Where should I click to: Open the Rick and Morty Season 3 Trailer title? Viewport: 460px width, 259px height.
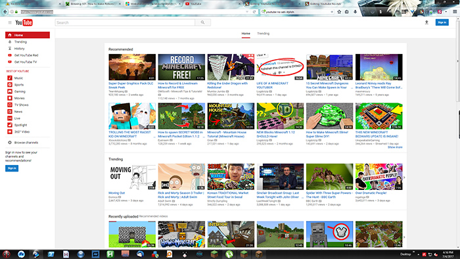(x=181, y=195)
